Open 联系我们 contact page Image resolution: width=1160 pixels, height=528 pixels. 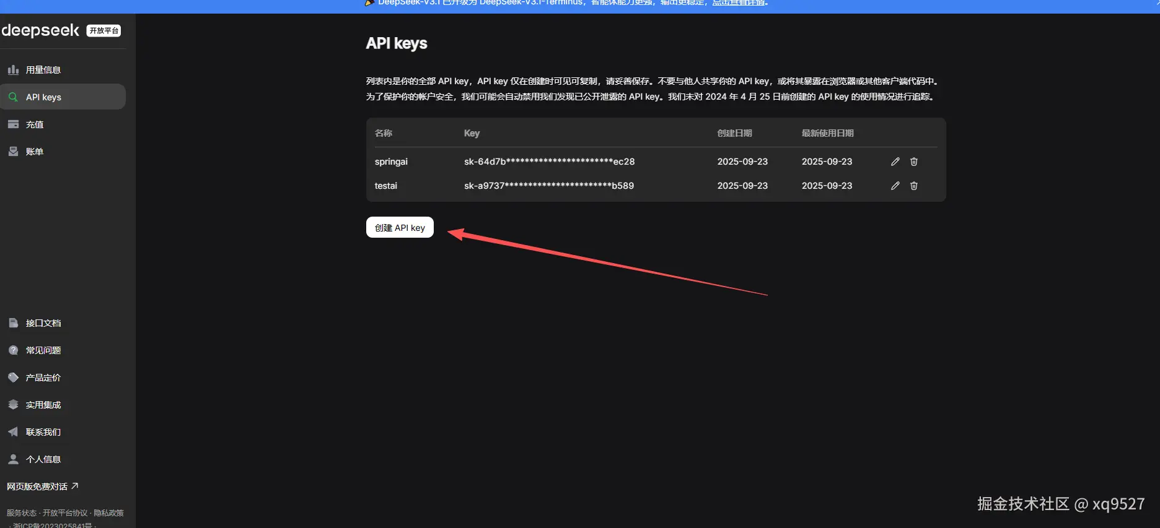pyautogui.click(x=63, y=432)
